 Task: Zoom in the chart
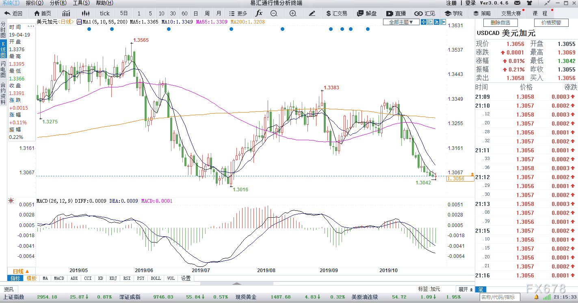coord(293,13)
